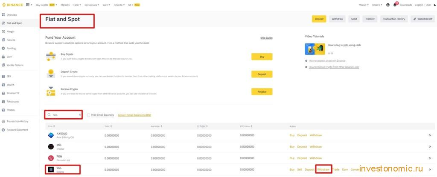Open Downloads in the header
Viewport: 437px width, 177px height.
405,5
